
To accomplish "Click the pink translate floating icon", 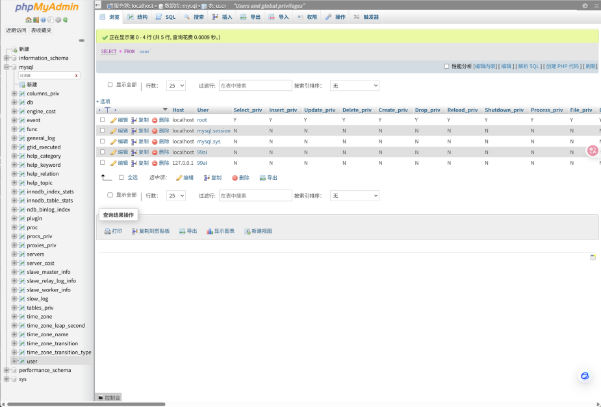I will tap(593, 151).
